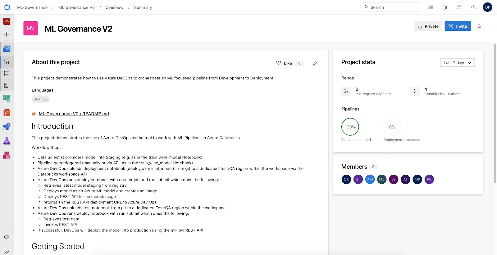This screenshot has height=255, width=497.
Task: Navigate to ML-Governance organization breadcrumb
Action: [x=32, y=7]
